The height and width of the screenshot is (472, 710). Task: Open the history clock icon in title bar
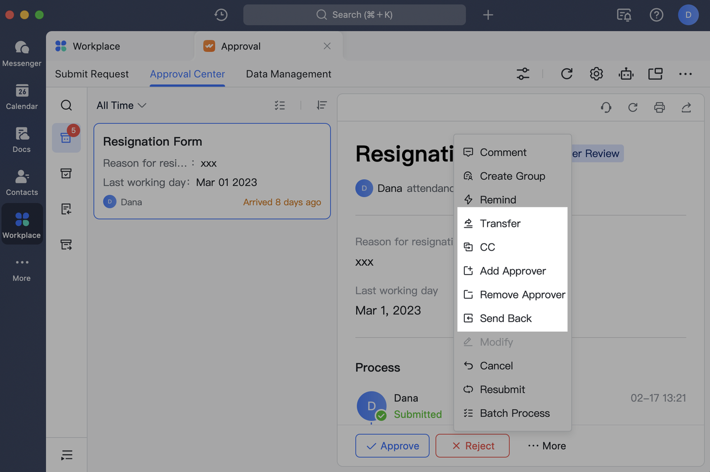(221, 15)
